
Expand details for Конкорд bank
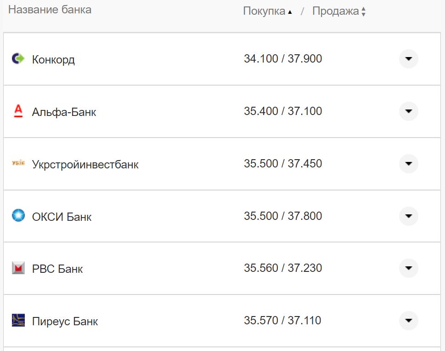pyautogui.click(x=408, y=59)
